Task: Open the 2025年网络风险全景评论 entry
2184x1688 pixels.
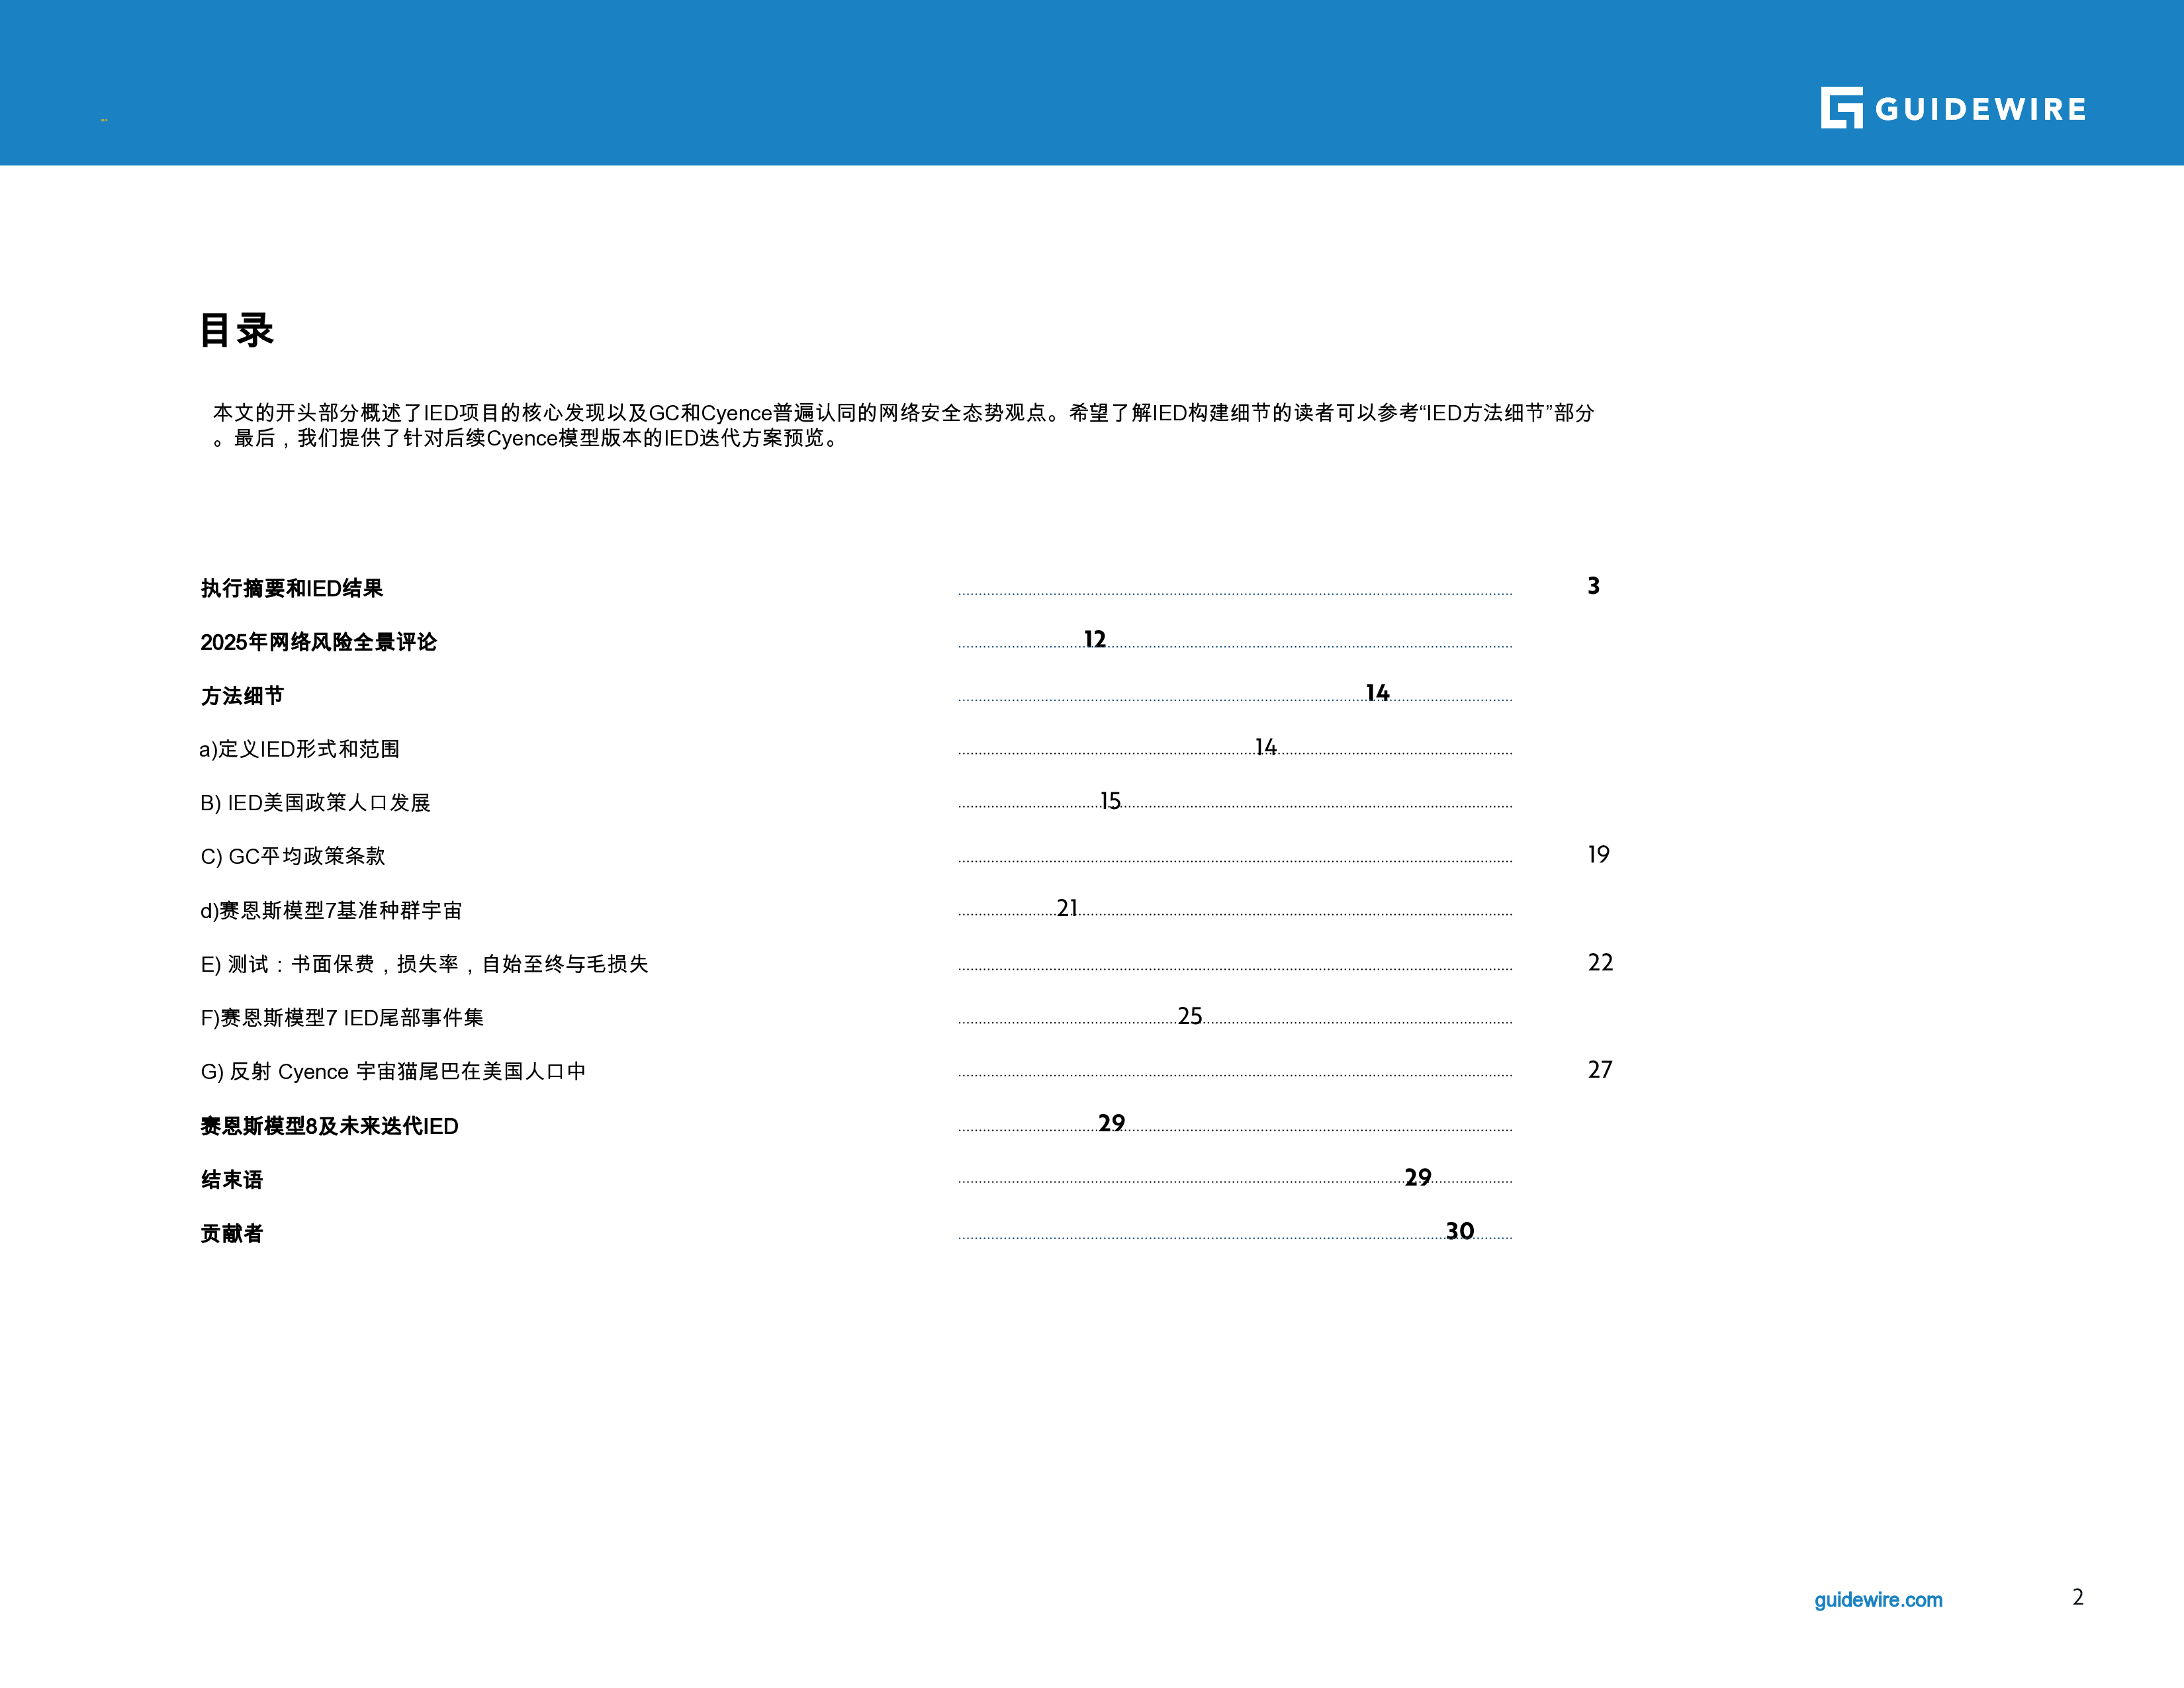Action: pyautogui.click(x=318, y=642)
